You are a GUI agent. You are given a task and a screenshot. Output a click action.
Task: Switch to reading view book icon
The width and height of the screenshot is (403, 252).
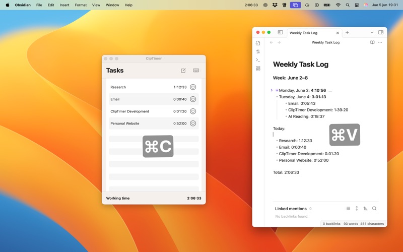coord(372,42)
